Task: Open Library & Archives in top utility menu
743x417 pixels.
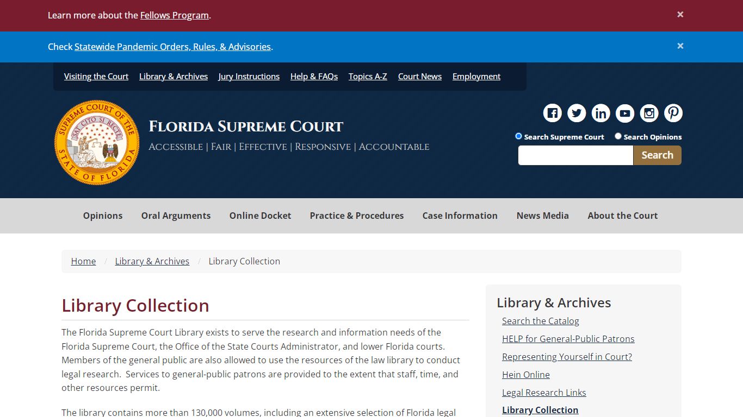Action: 174,77
